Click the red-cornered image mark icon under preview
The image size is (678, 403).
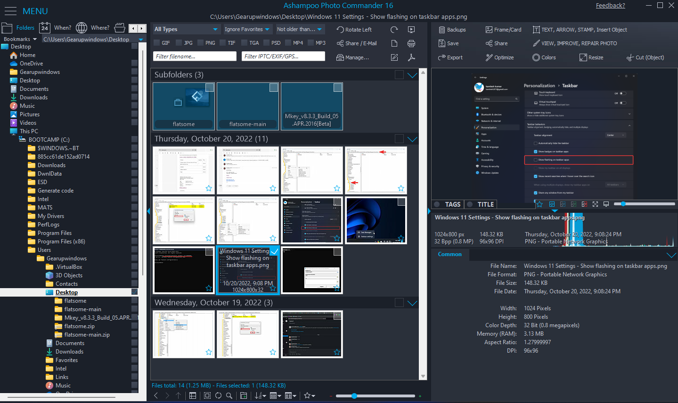click(x=584, y=204)
